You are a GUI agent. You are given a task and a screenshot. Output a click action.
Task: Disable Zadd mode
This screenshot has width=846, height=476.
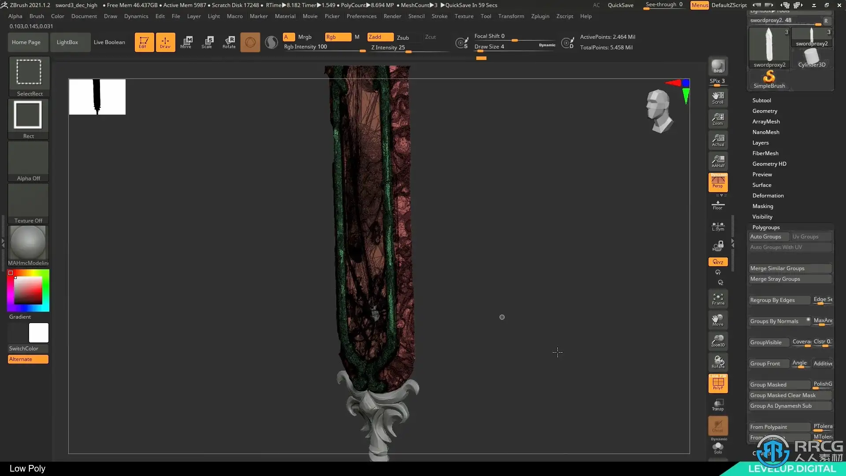[380, 37]
